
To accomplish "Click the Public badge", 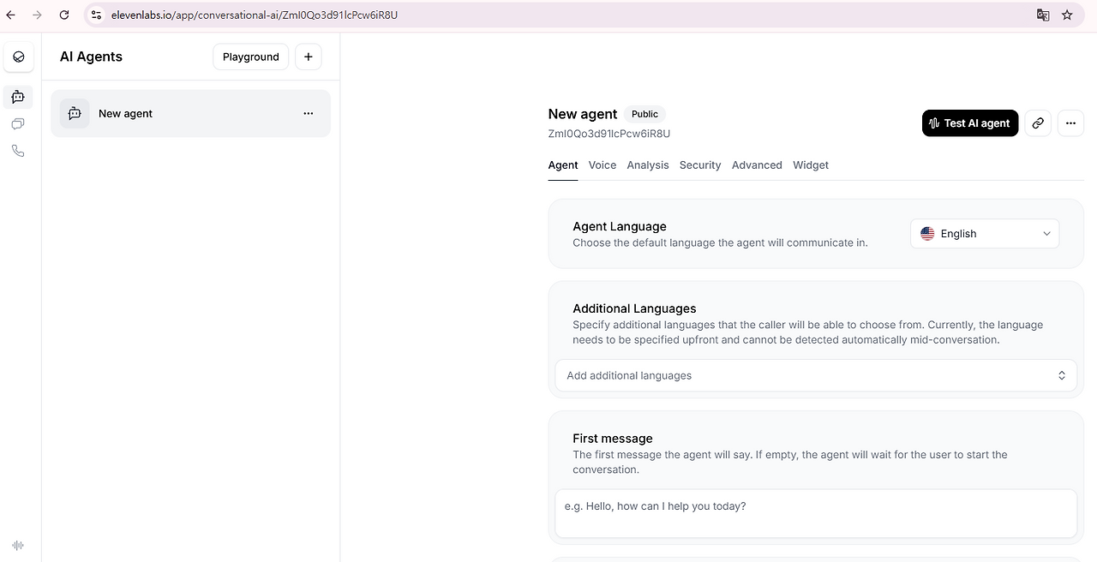I will pos(644,114).
